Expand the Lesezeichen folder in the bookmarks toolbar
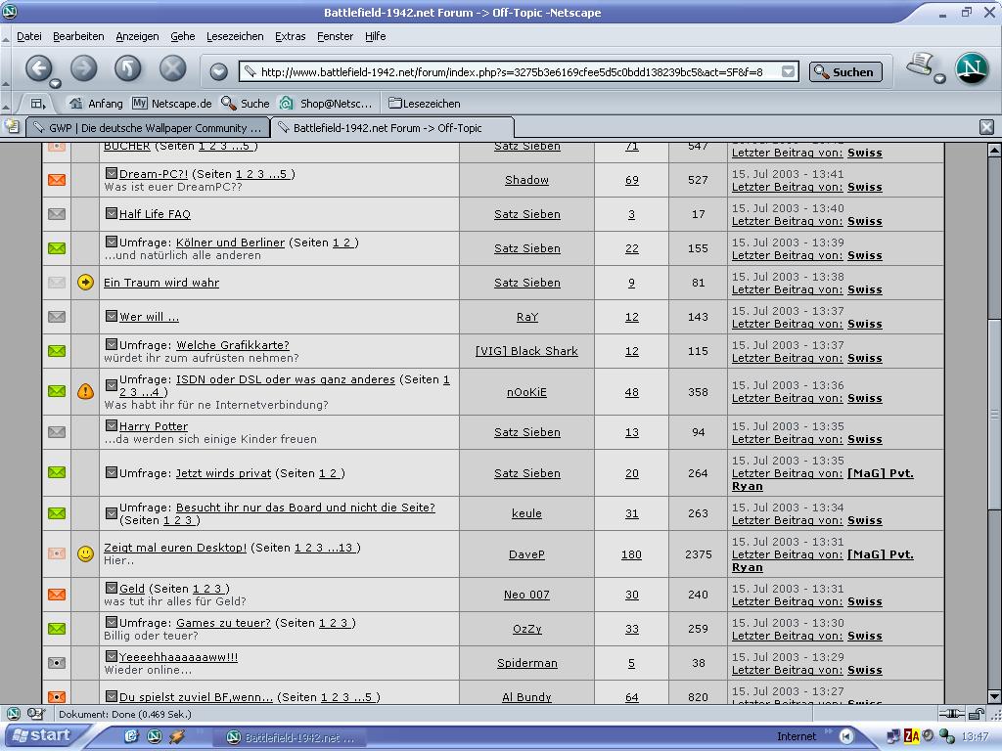The width and height of the screenshot is (1002, 751). pos(424,103)
